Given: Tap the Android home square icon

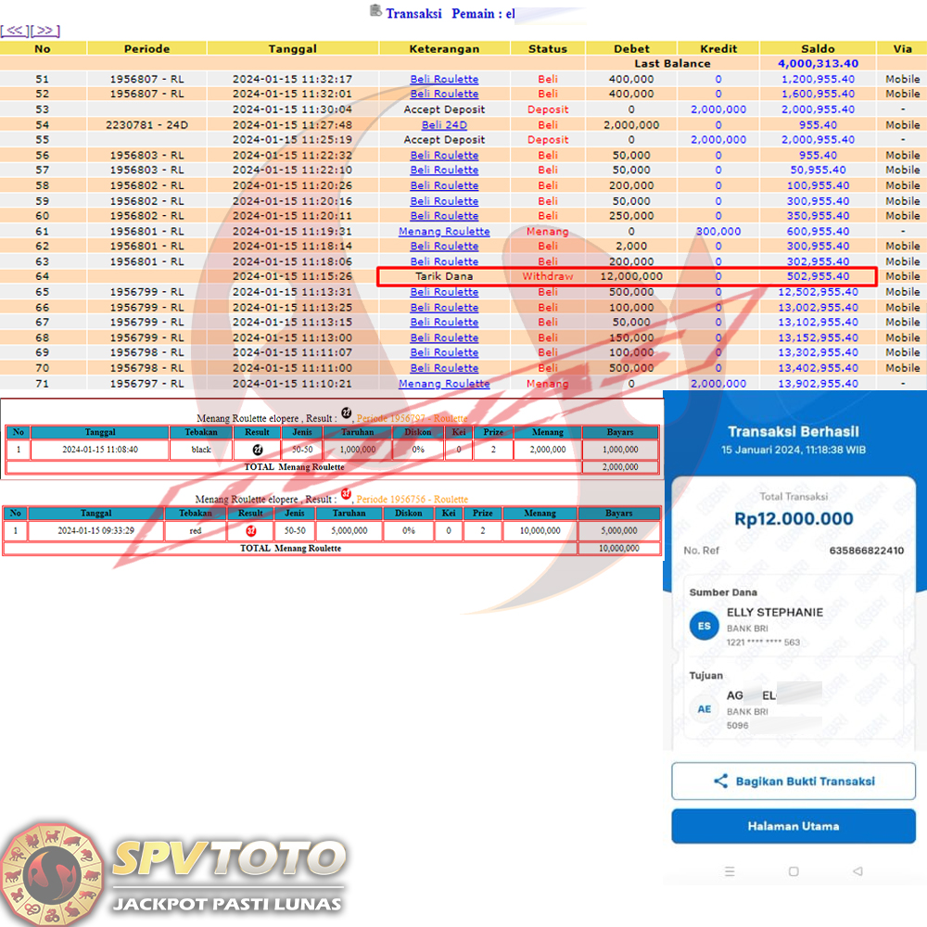Looking at the screenshot, I should tap(794, 871).
